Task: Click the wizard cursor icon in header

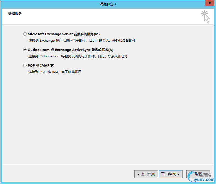Action: click(205, 17)
